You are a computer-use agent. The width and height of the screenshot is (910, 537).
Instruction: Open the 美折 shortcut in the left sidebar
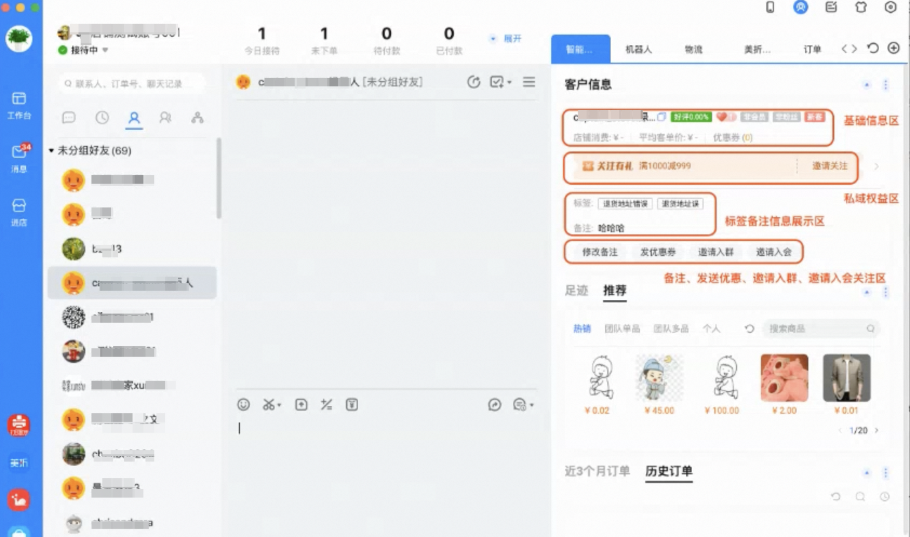pos(19,462)
